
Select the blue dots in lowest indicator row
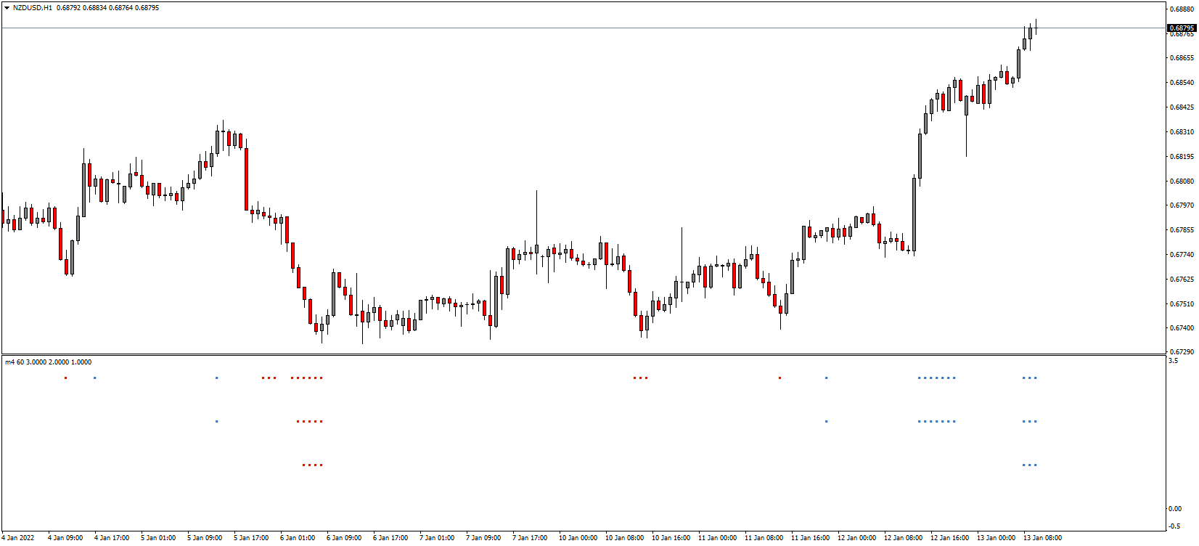click(1029, 465)
